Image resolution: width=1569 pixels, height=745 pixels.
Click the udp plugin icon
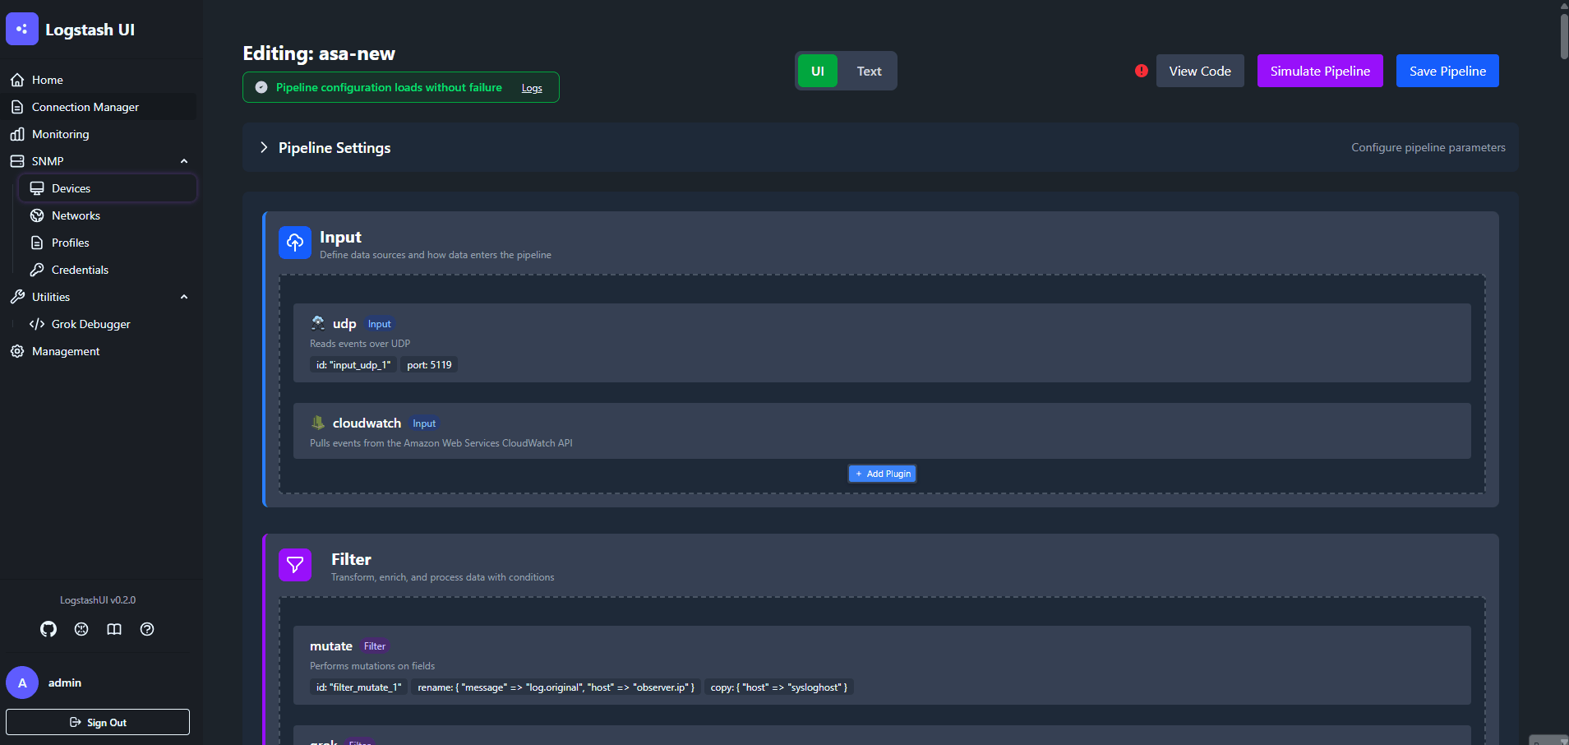point(318,323)
